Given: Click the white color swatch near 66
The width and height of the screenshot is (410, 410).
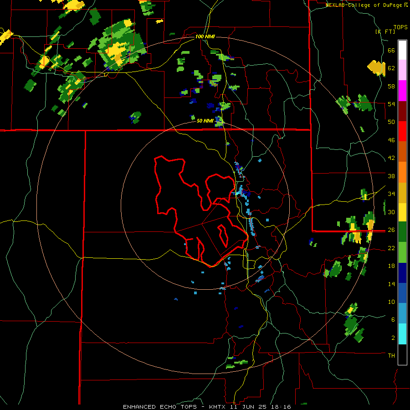Looking at the screenshot, I should pyautogui.click(x=402, y=50).
